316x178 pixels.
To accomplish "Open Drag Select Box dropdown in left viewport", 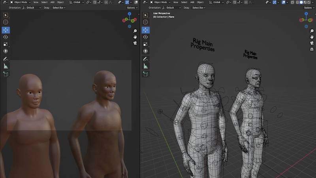I will click(59, 8).
